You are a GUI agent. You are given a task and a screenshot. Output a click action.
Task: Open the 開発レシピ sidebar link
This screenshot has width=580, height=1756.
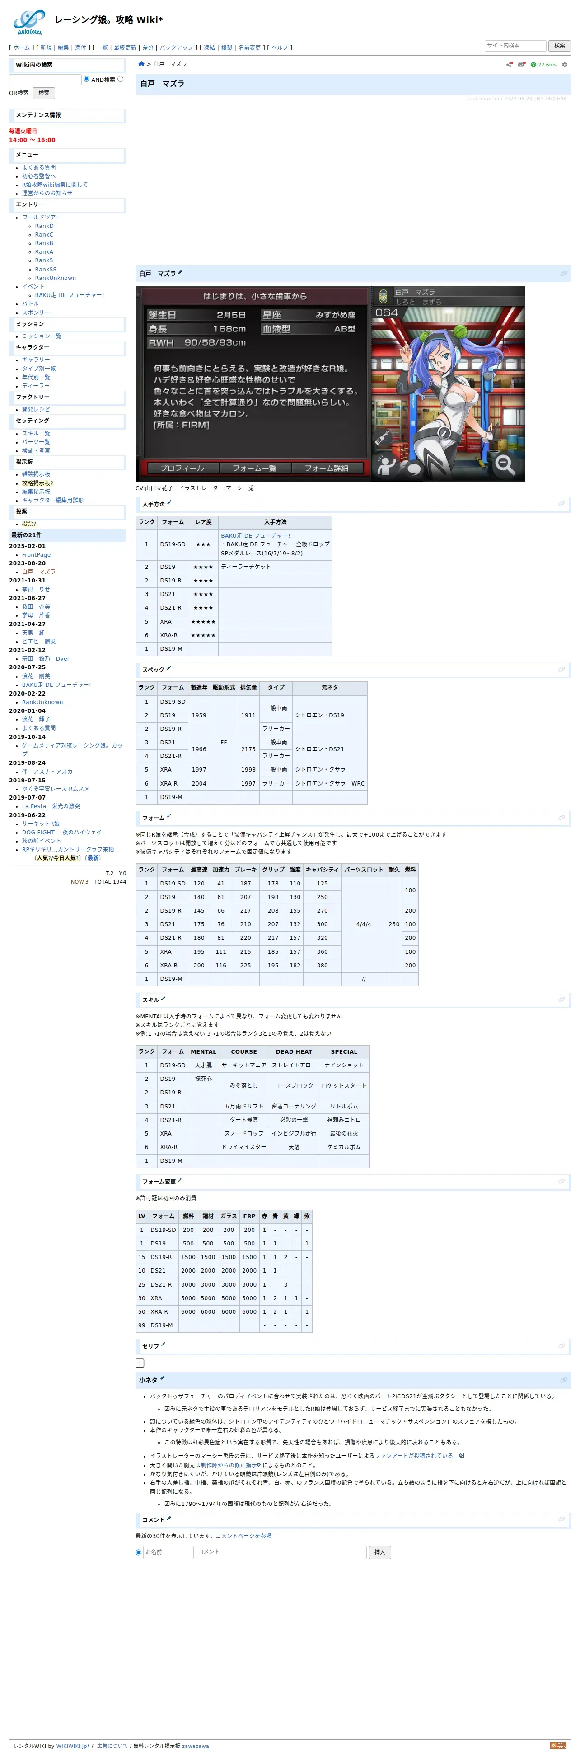[35, 410]
